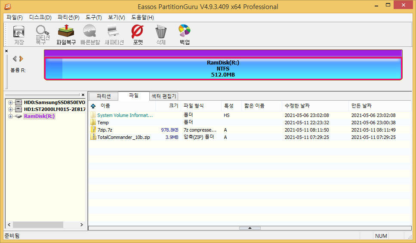416x243 pixels.
Task: Open the 파티션(P) menu
Action: 68,18
